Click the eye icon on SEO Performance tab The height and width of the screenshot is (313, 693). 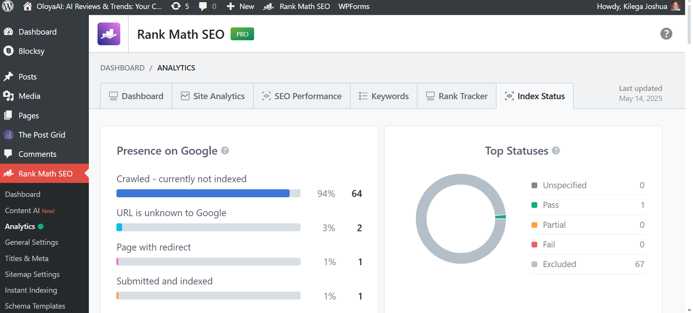point(266,96)
